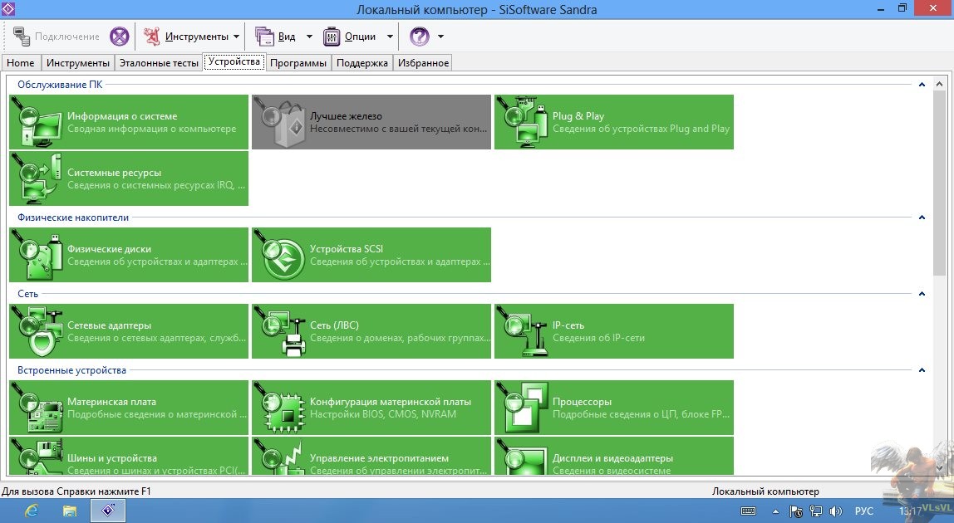This screenshot has height=523, width=954.
Task: Click the Инструменты red tools icon
Action: (x=152, y=37)
